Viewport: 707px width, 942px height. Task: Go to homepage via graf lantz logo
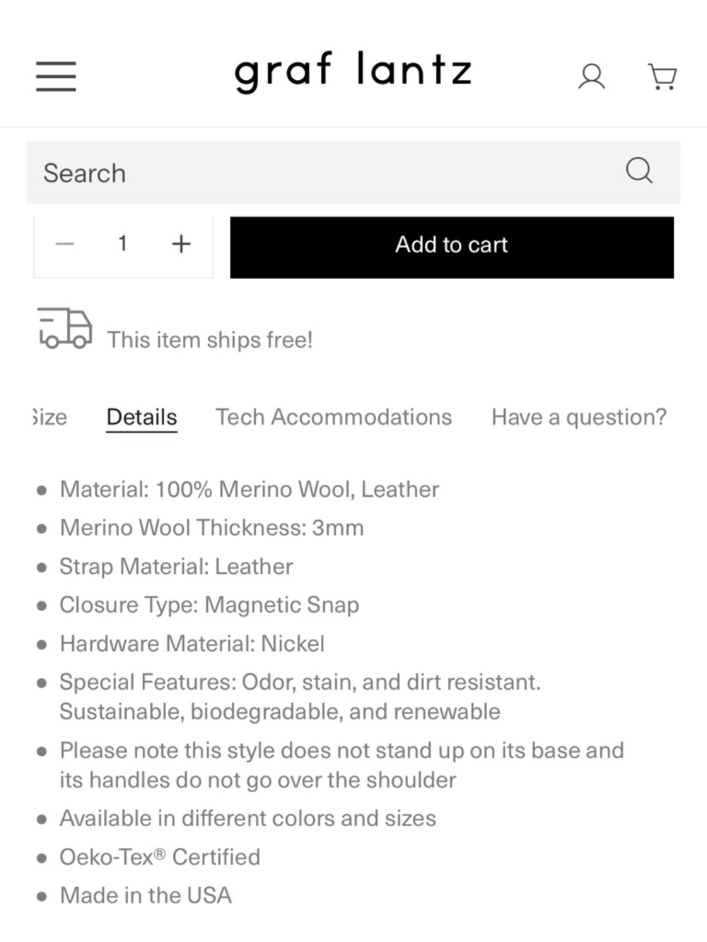click(353, 72)
